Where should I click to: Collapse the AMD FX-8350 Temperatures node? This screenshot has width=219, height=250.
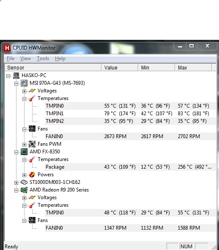click(24, 160)
